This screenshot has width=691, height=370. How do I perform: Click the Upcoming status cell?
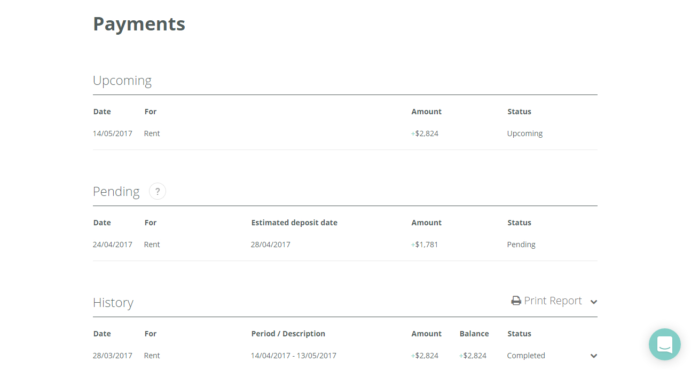coord(525,133)
